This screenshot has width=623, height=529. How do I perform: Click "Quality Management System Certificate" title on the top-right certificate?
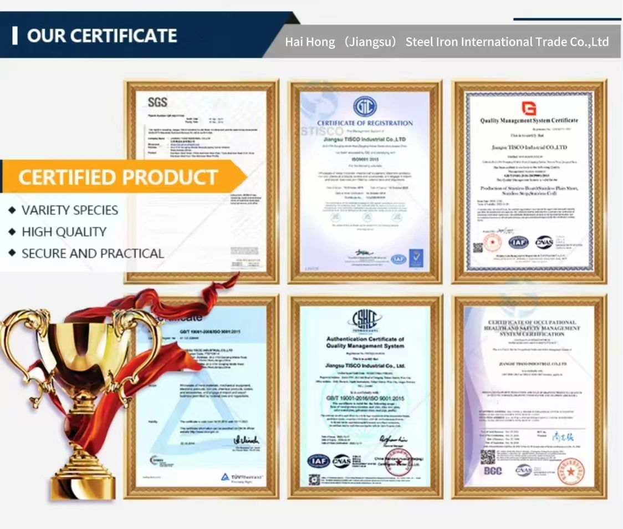point(529,120)
